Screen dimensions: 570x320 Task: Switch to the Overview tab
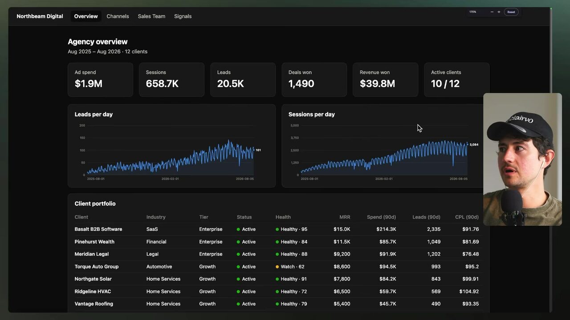pos(86,16)
